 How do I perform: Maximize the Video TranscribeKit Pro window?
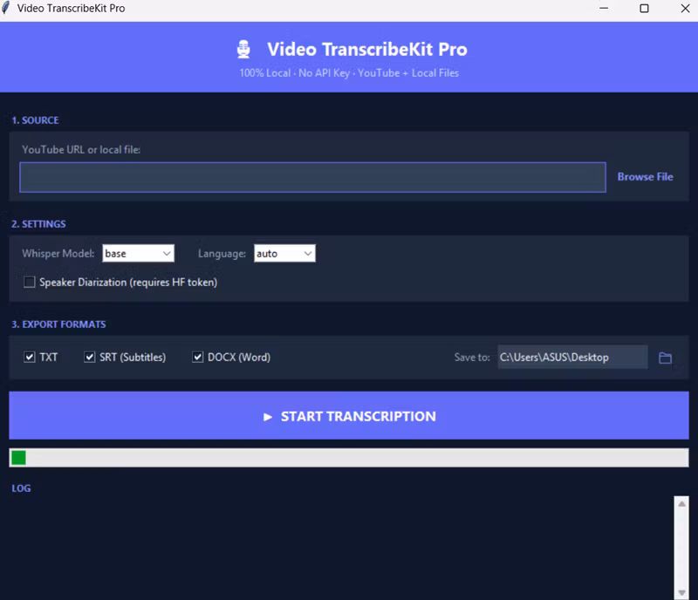644,8
